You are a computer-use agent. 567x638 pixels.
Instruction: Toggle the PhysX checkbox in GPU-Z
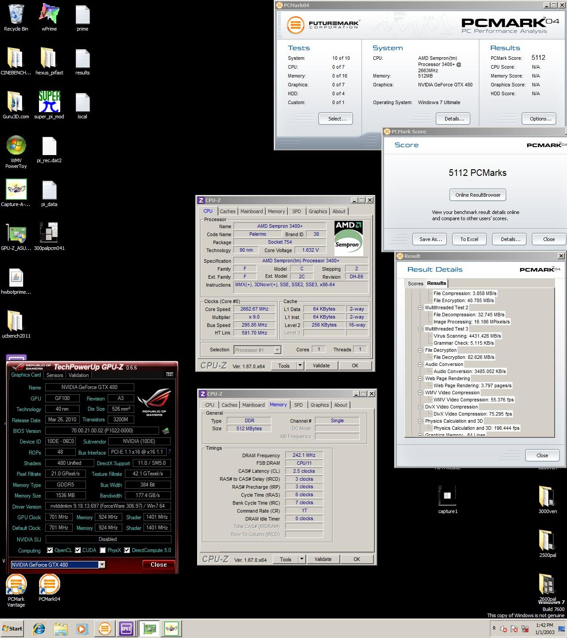(x=102, y=550)
